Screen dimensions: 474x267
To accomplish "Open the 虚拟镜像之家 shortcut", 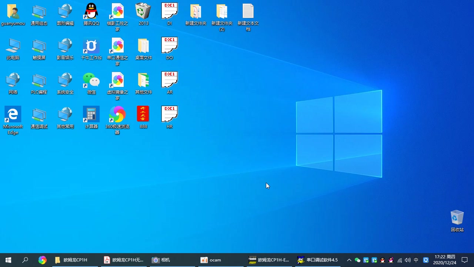I will pyautogui.click(x=117, y=86).
